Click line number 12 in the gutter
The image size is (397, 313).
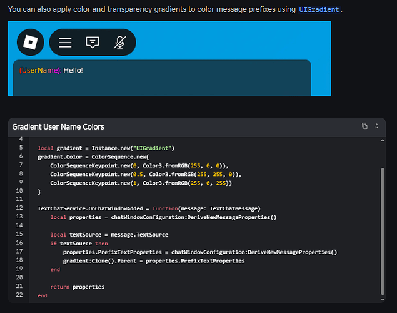click(x=19, y=208)
